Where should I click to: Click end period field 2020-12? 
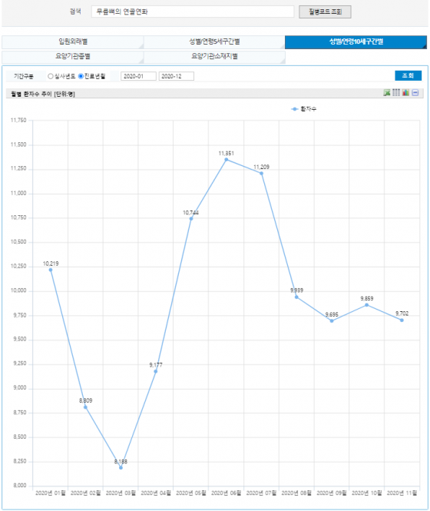pyautogui.click(x=177, y=76)
